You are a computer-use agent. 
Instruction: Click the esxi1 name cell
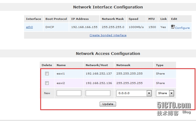coord(69,74)
